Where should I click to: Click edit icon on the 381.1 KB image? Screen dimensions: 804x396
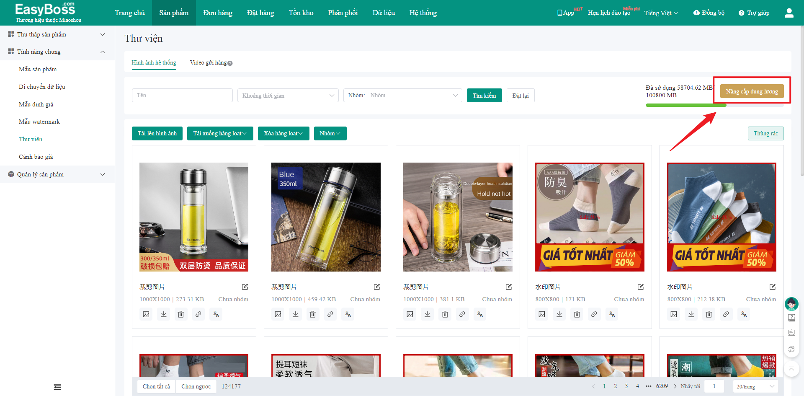point(509,287)
